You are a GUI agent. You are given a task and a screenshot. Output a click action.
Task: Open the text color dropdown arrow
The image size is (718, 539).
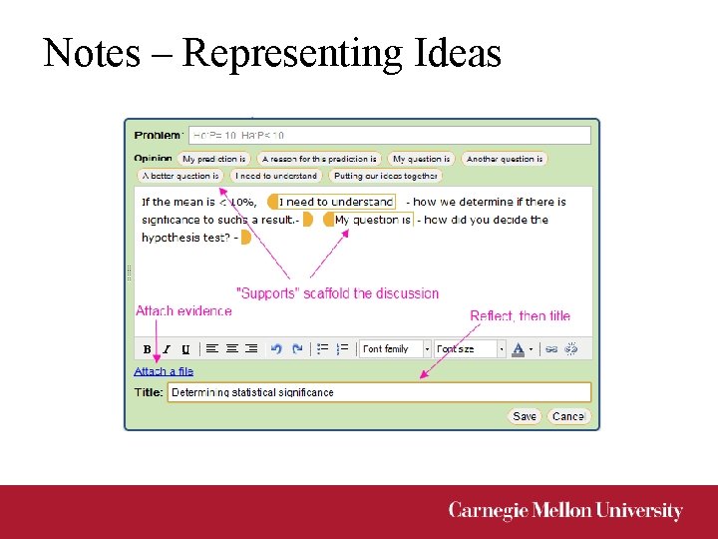[x=532, y=349]
